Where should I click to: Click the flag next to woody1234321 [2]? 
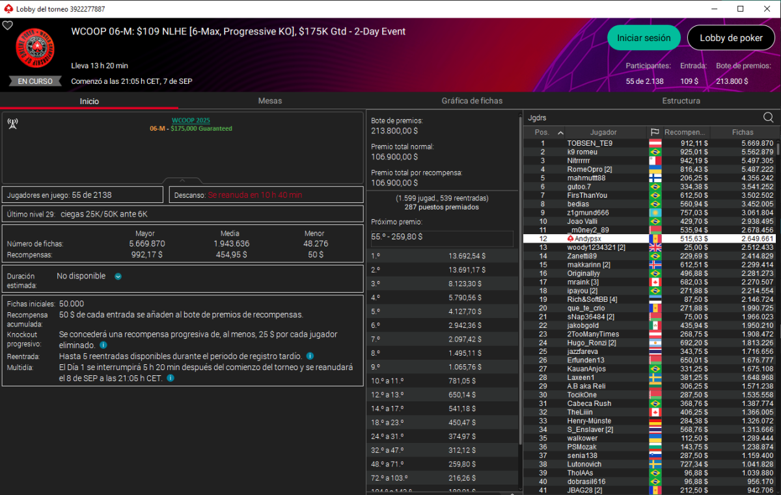[655, 248]
